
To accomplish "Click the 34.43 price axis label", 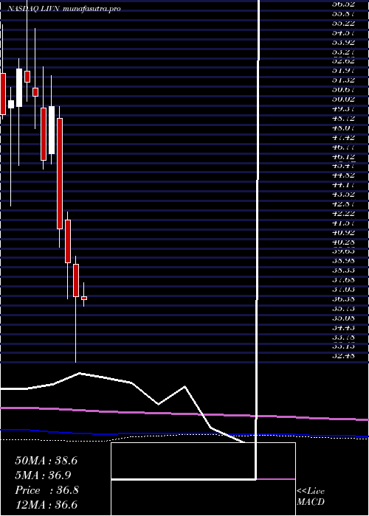I will pyautogui.click(x=344, y=328).
